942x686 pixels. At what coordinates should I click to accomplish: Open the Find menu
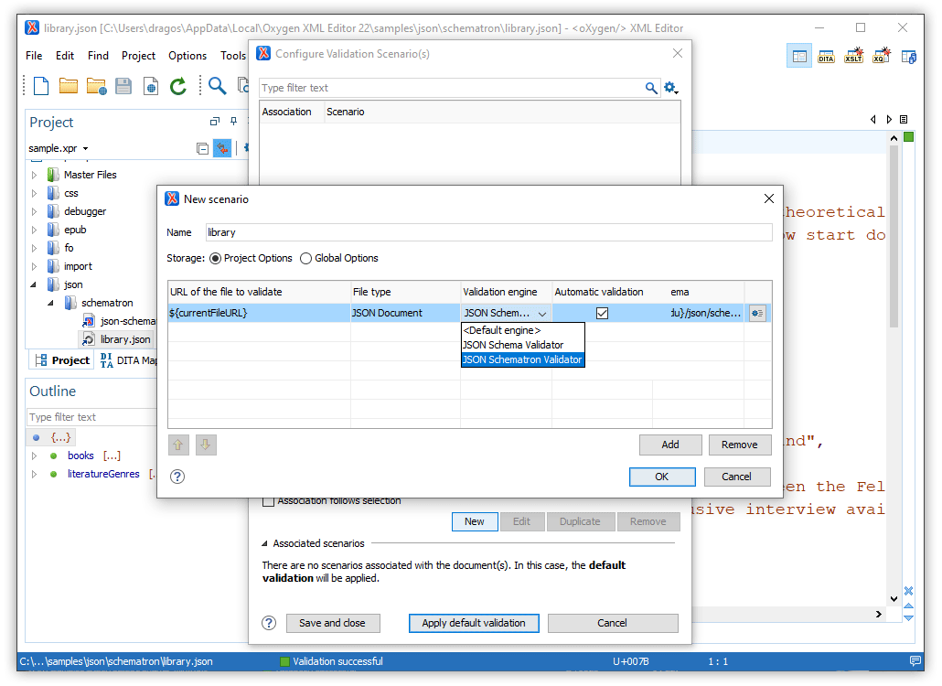coord(98,55)
